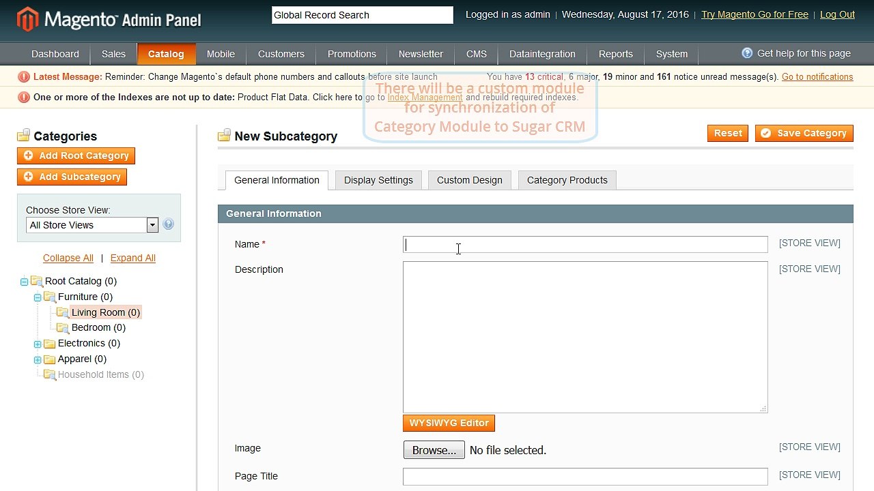Screen dimensions: 874x491
Task: Click the Name input field
Action: click(585, 244)
